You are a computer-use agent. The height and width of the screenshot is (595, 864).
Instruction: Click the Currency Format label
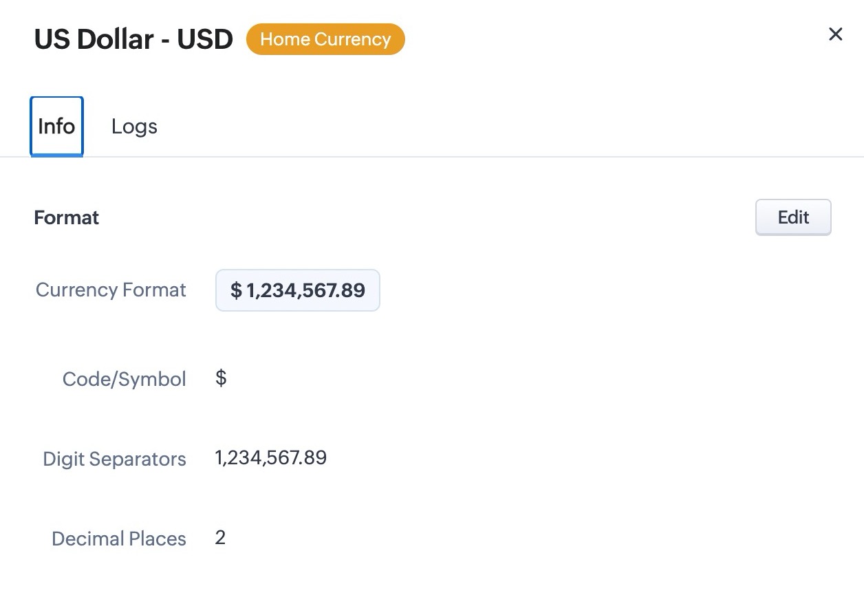[x=111, y=290]
